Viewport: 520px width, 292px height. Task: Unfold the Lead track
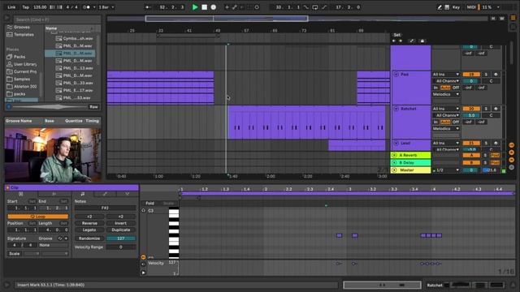(396, 143)
